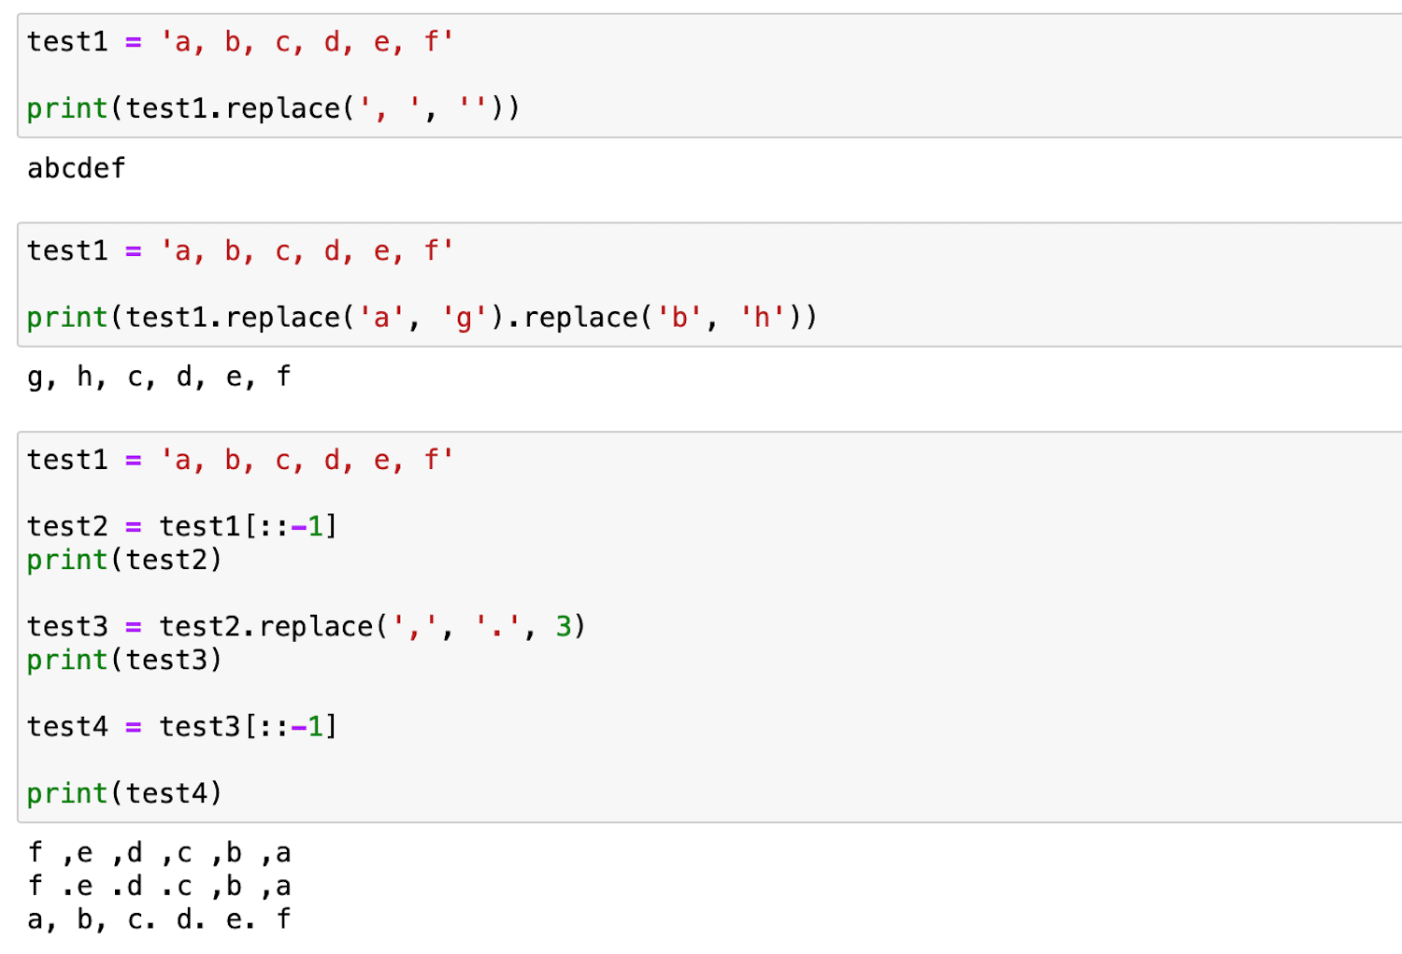Click the test2 = test1[::-1] line
Viewport: 1402px width, 954px height.
pyautogui.click(x=182, y=527)
